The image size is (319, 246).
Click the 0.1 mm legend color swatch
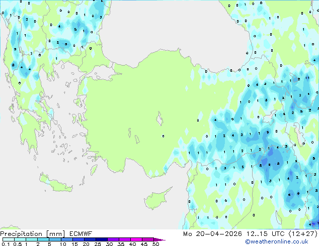9,239
